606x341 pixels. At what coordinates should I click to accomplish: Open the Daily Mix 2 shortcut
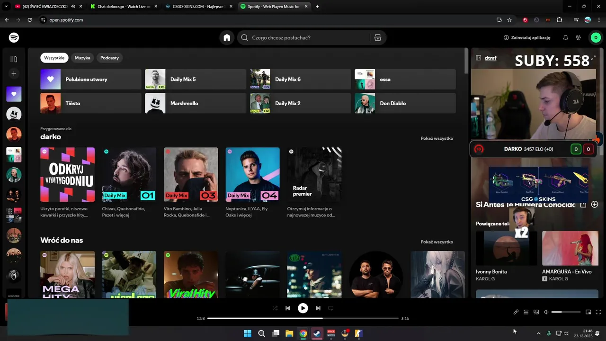click(301, 103)
